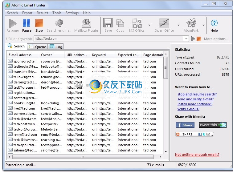Select the tedxposteven... email row

[85, 124]
